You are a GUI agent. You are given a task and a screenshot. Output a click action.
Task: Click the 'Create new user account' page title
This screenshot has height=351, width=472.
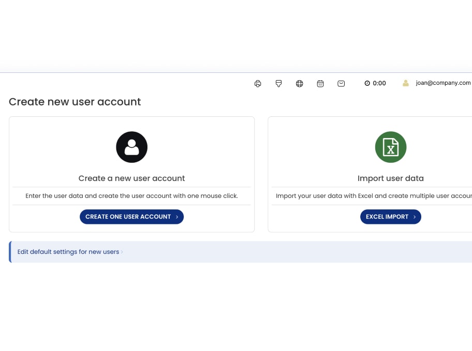(75, 102)
